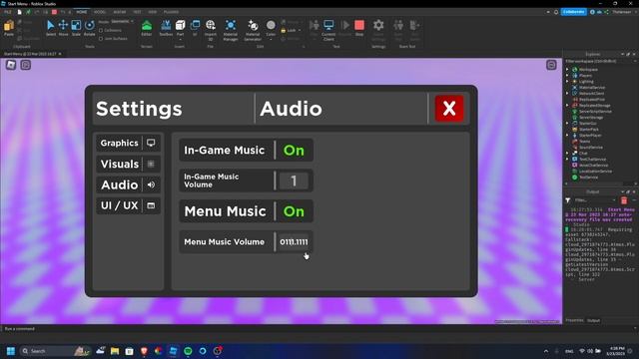The width and height of the screenshot is (639, 359).
Task: Activate the Scale tool
Action: point(76,29)
